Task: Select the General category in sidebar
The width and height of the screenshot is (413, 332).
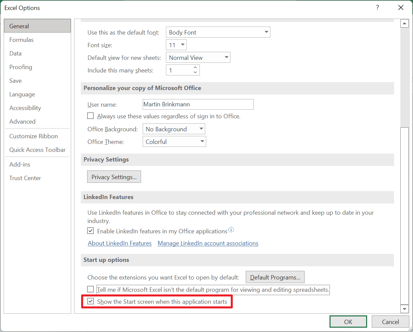Action: click(19, 26)
